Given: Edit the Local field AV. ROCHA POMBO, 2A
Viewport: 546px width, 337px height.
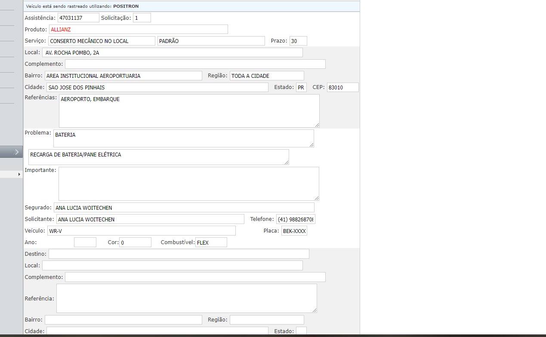Looking at the screenshot, I should pyautogui.click(x=172, y=52).
